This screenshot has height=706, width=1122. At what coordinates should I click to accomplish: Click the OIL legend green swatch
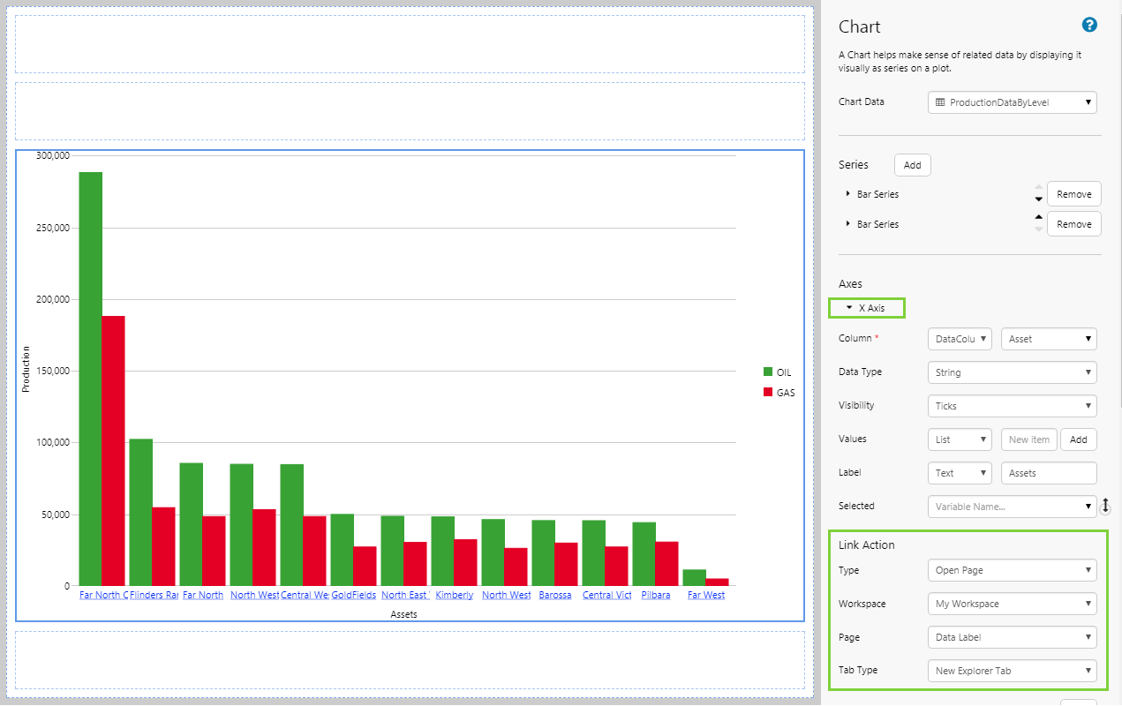click(768, 372)
